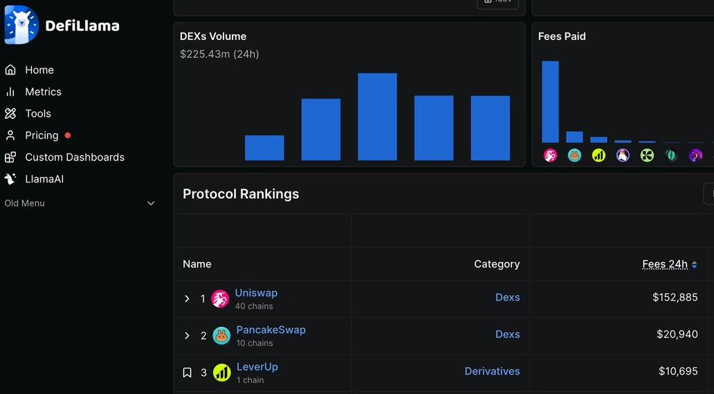Bookmark the LeverUp protocol
This screenshot has width=714, height=394.
tap(187, 373)
